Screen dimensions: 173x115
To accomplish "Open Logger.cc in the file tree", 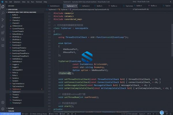I will (x=25, y=64).
